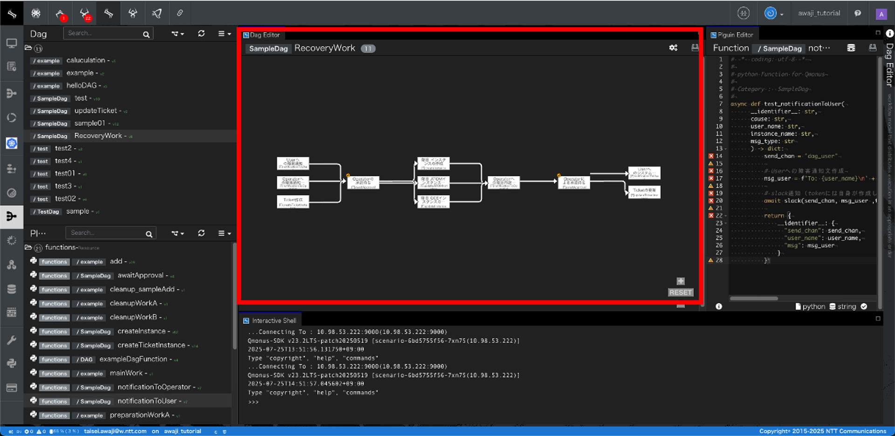Screen dimensions: 895x436
Task: Collapse the functions folder tree
Action: pos(28,247)
